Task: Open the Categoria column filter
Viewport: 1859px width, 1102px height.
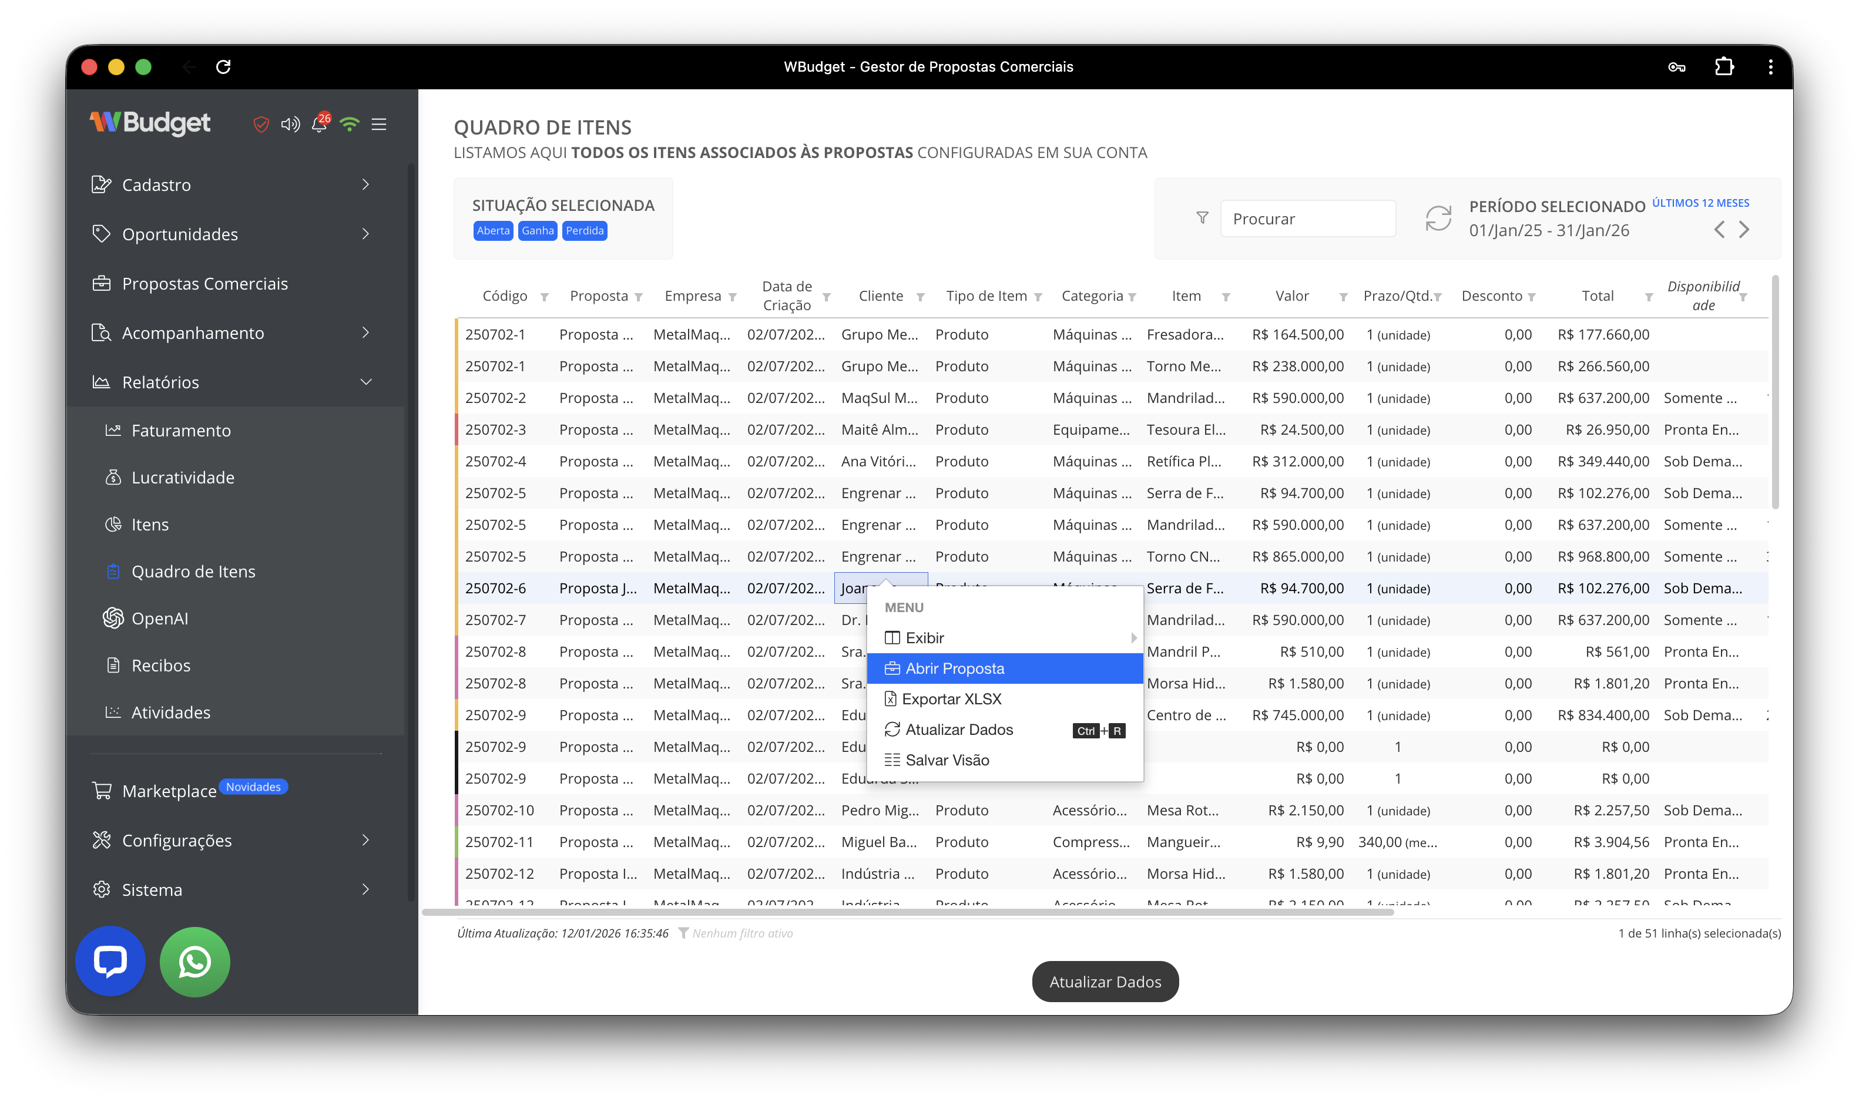Action: [1132, 297]
